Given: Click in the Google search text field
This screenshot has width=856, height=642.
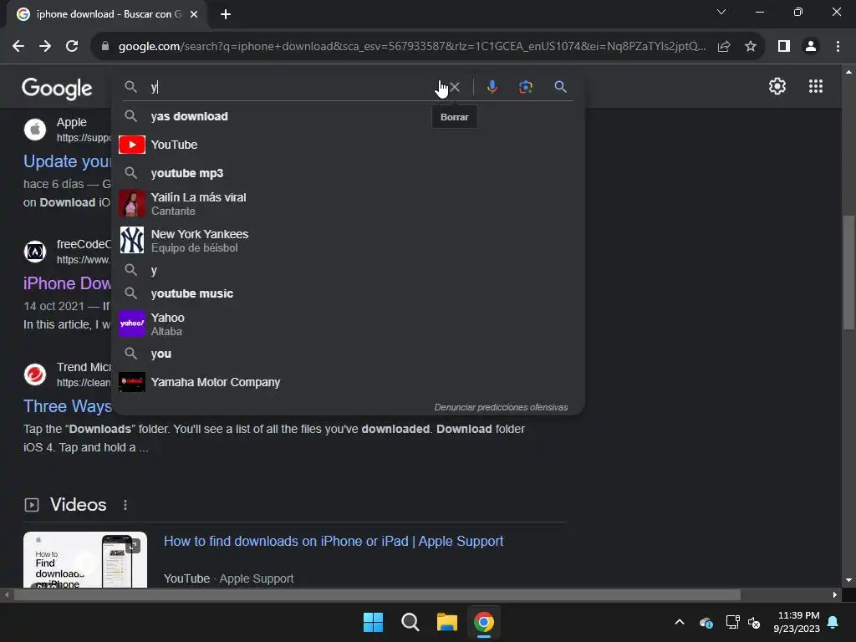Looking at the screenshot, I should 292,87.
